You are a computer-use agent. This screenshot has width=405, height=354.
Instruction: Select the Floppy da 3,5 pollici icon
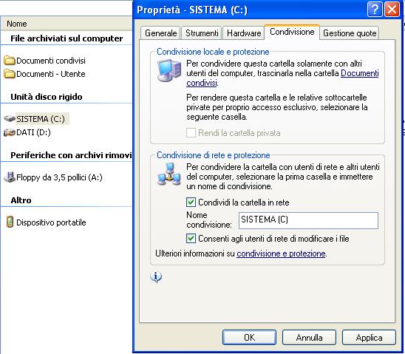[10, 177]
